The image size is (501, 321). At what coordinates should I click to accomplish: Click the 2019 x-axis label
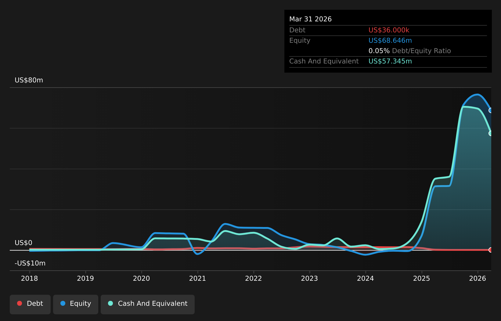[85, 278]
